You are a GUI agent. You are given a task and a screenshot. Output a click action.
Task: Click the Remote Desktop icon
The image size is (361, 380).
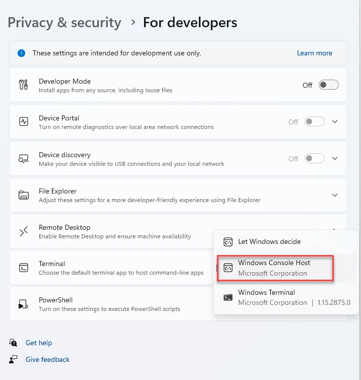(23, 231)
